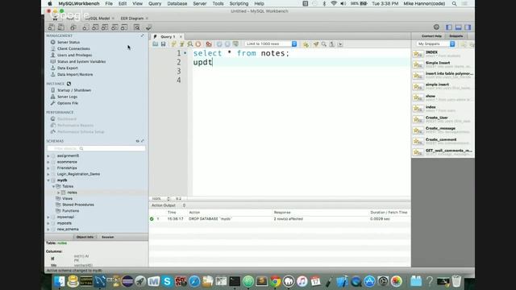Select the Create_User snippet
This screenshot has width=516, height=290.
click(443, 119)
